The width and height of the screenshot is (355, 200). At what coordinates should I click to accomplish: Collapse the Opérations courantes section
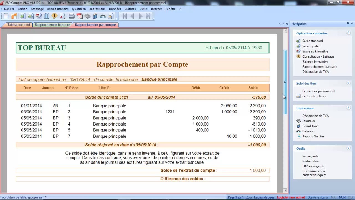coord(348,33)
